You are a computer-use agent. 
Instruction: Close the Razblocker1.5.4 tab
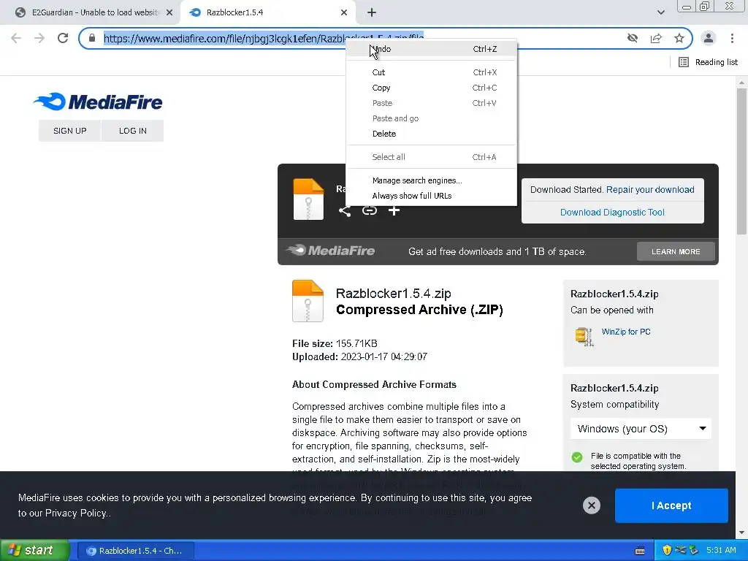(x=344, y=13)
